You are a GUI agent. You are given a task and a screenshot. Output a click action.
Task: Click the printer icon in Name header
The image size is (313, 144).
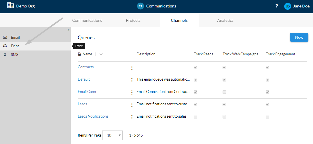(79, 54)
